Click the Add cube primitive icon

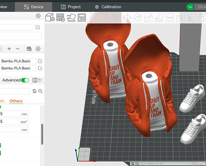coord(50,17)
